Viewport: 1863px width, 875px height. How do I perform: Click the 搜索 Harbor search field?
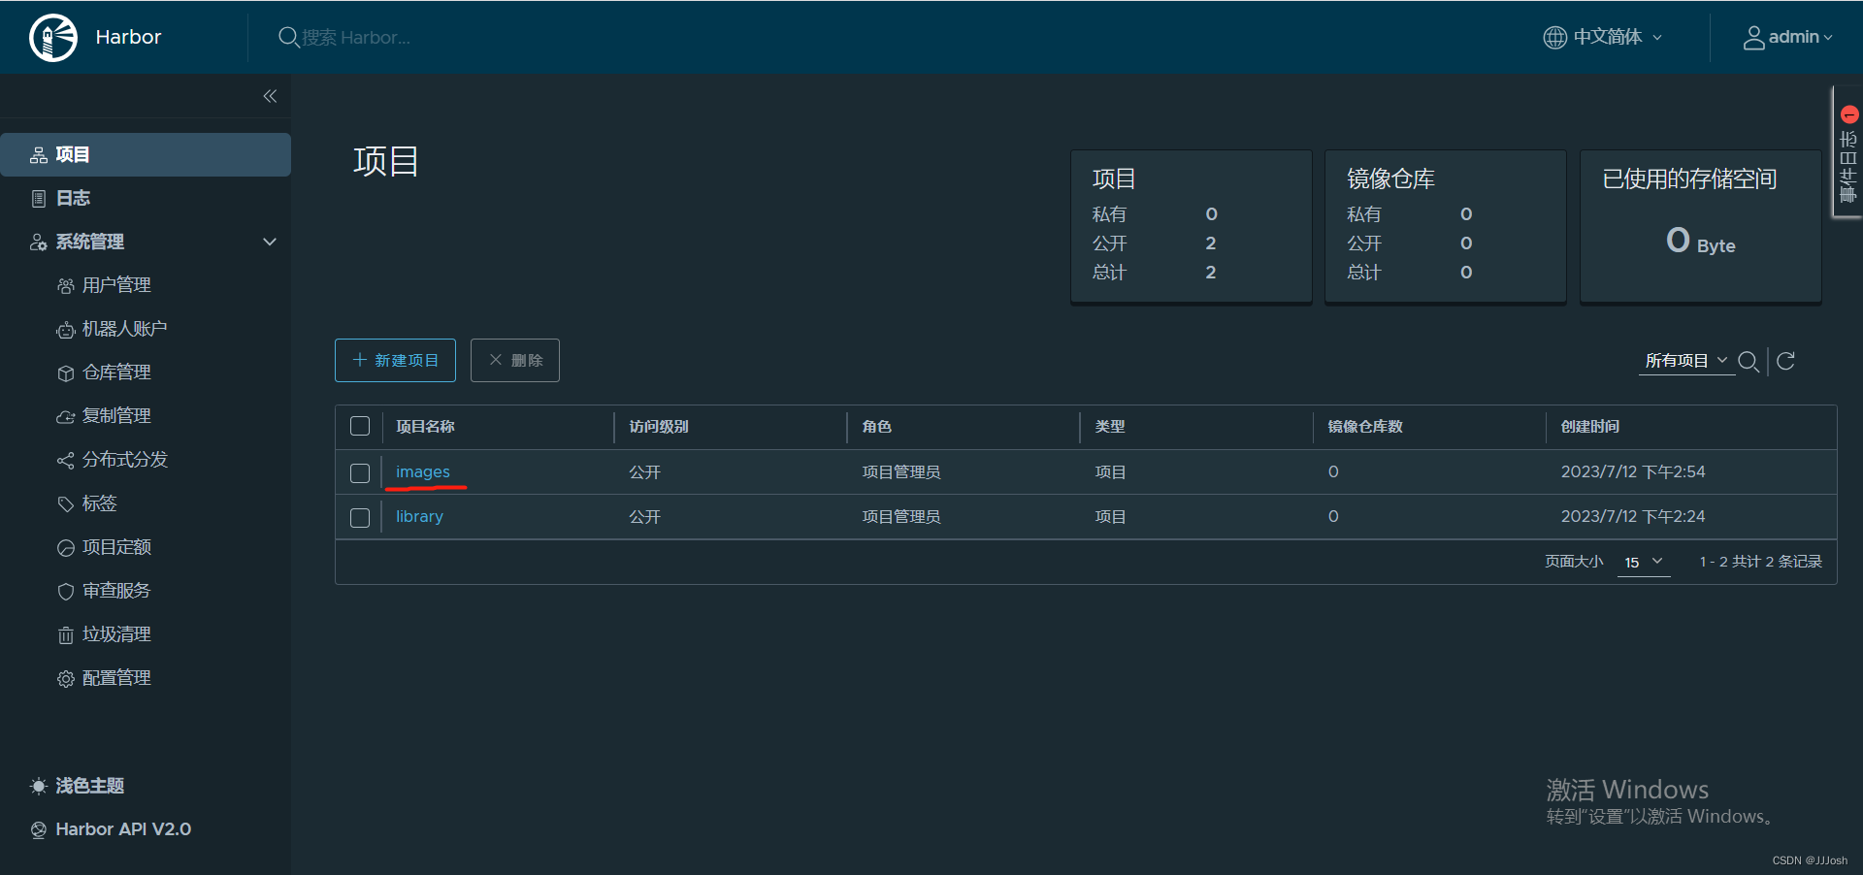tap(356, 37)
